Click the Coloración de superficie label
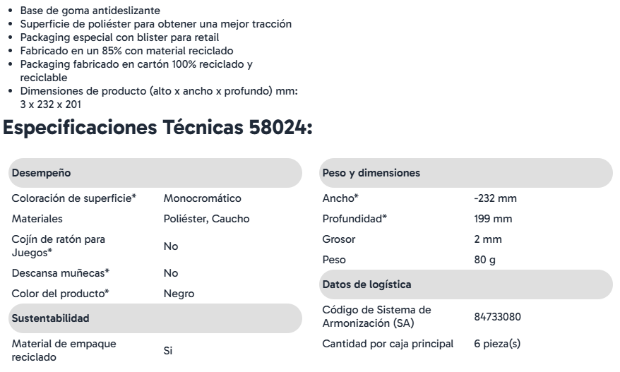 tap(74, 198)
